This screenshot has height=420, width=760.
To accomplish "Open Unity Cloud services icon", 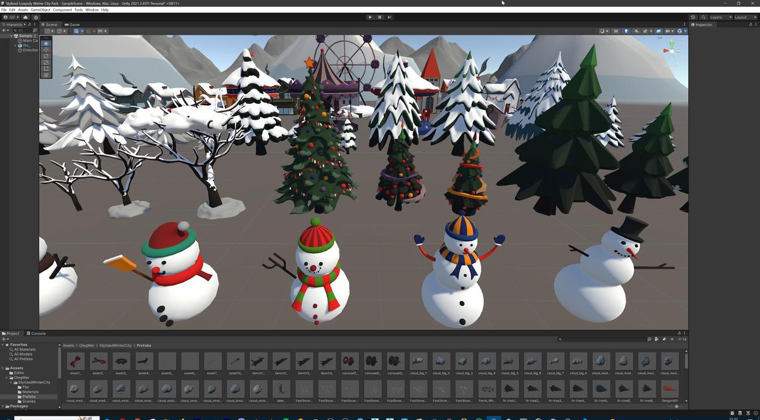I will pyautogui.click(x=25, y=18).
